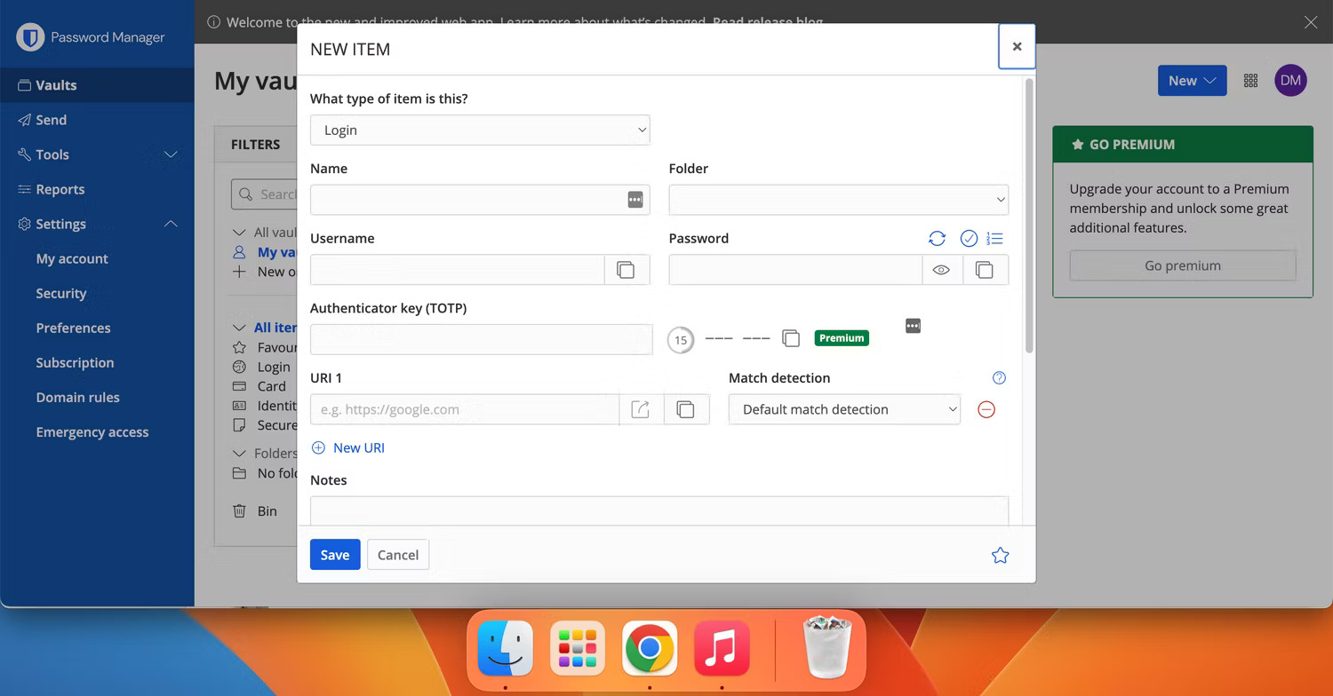Open the item type dropdown

pyautogui.click(x=480, y=130)
